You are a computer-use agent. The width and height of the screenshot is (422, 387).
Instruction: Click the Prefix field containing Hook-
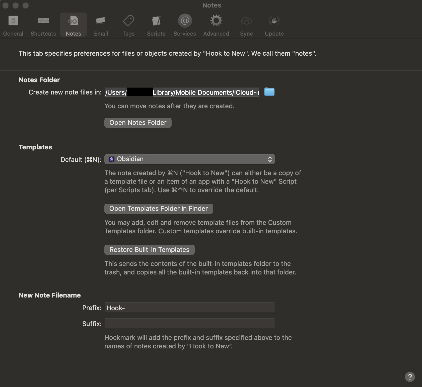point(189,308)
